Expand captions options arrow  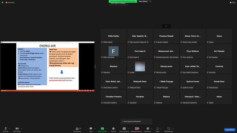coord(128,129)
